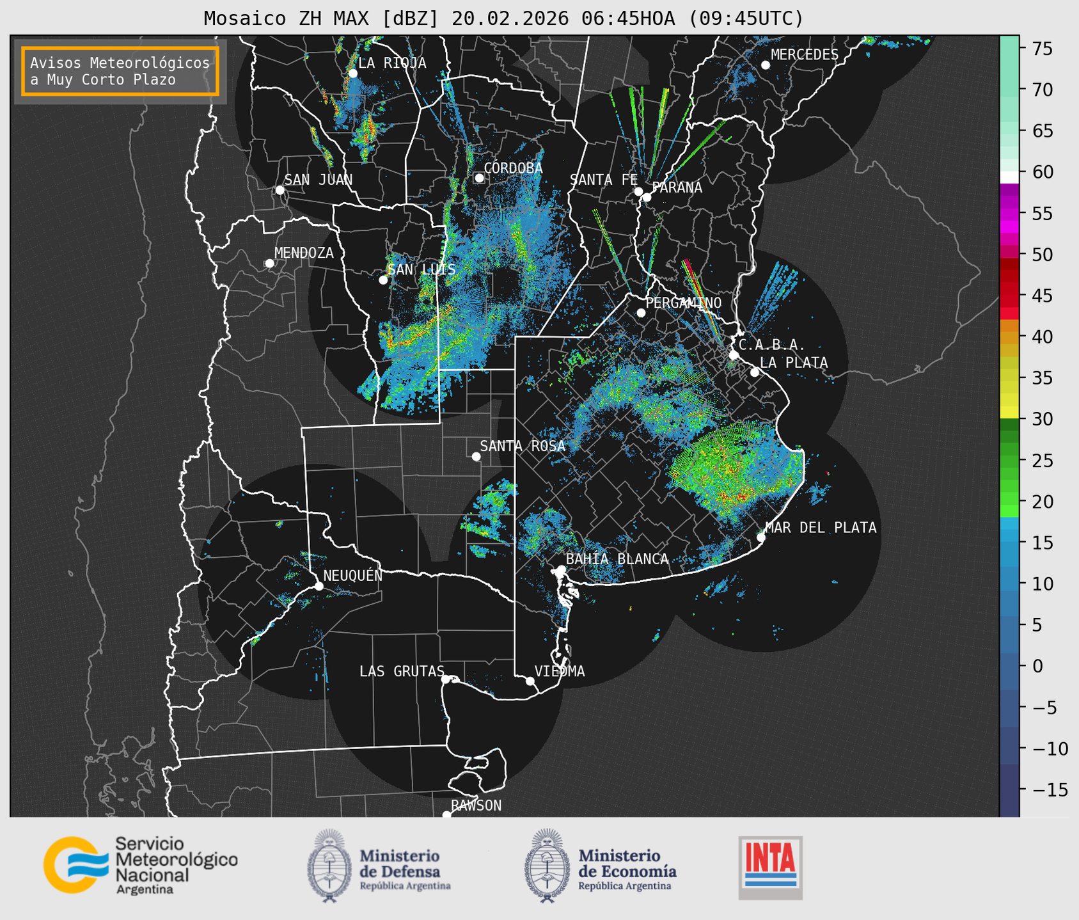The height and width of the screenshot is (920, 1079).
Task: Click the La Rioja city marker
Action: 352,74
